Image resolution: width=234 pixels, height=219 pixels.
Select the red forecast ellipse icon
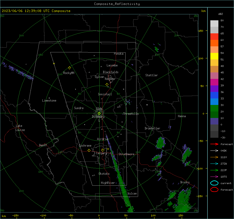coord(214,190)
